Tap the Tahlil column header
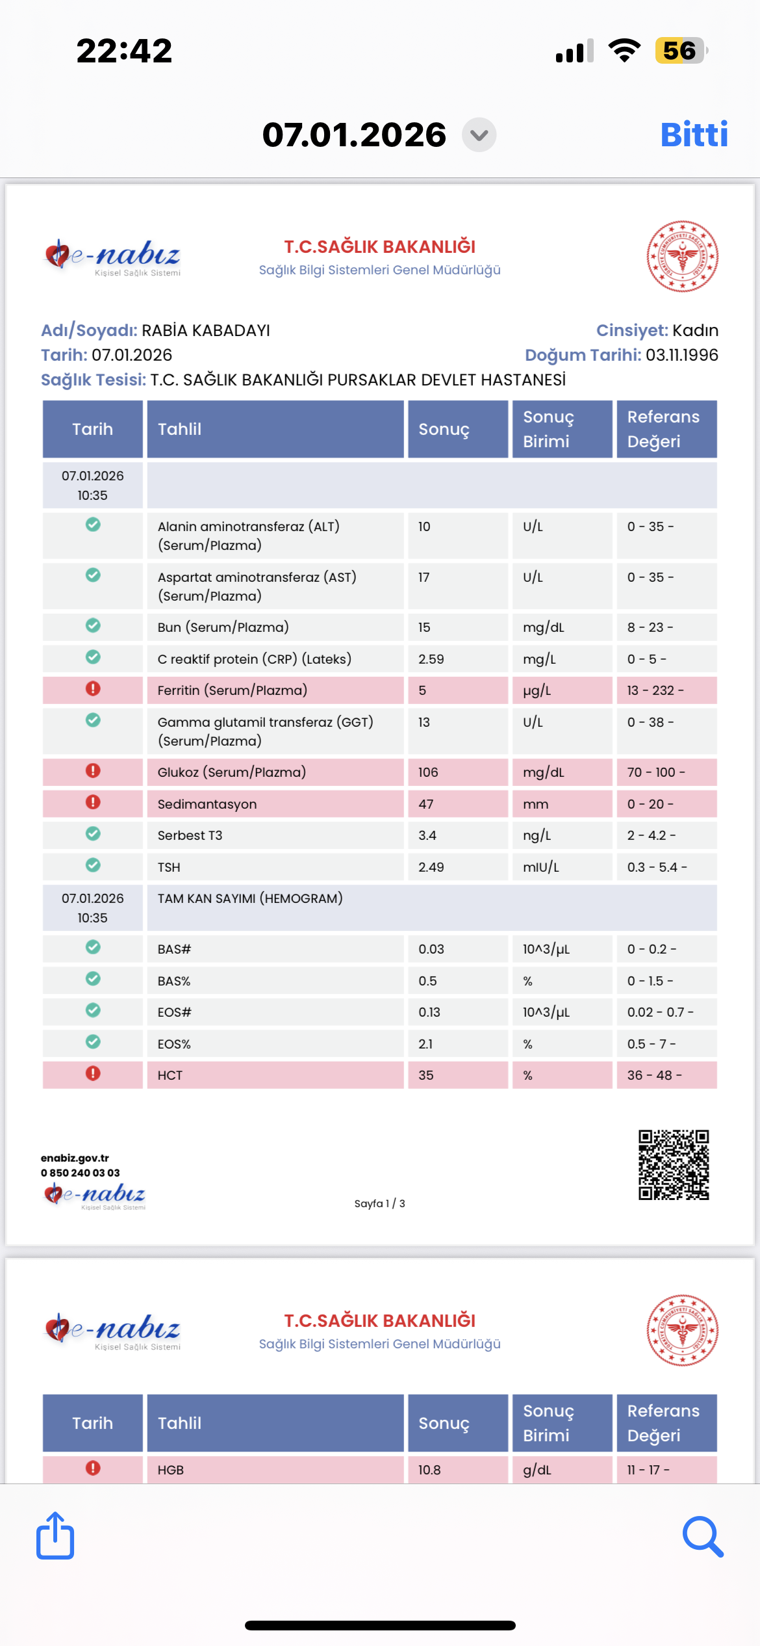 point(275,429)
